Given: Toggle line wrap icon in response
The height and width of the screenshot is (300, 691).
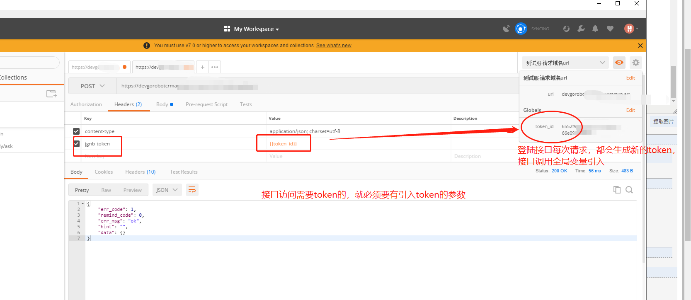Looking at the screenshot, I should point(192,190).
